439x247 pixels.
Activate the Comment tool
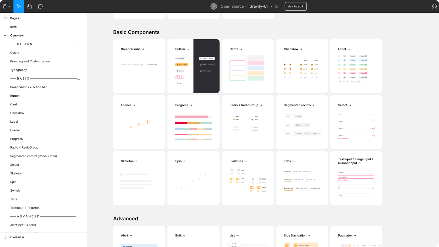pyautogui.click(x=40, y=6)
